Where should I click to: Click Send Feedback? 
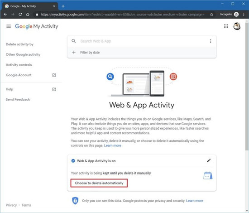(18, 100)
